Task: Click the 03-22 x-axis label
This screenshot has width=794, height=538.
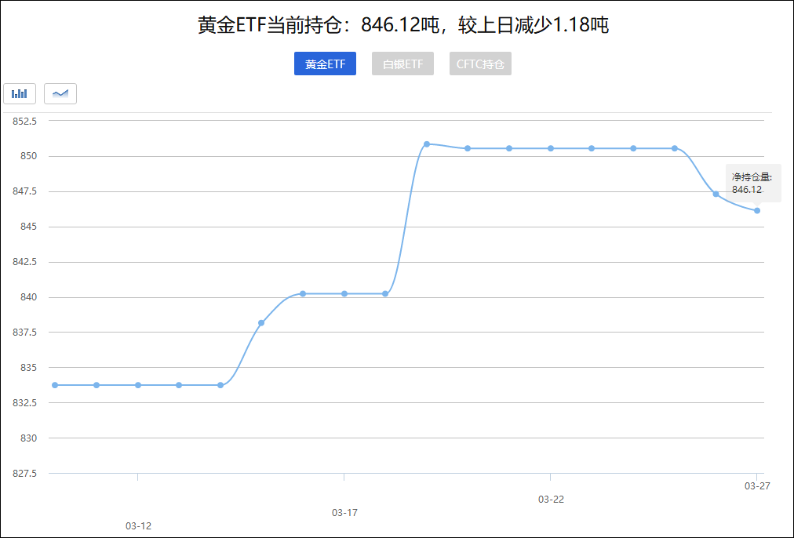Action: pos(551,500)
